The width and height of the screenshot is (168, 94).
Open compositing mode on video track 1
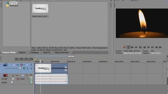[x=24, y=68]
